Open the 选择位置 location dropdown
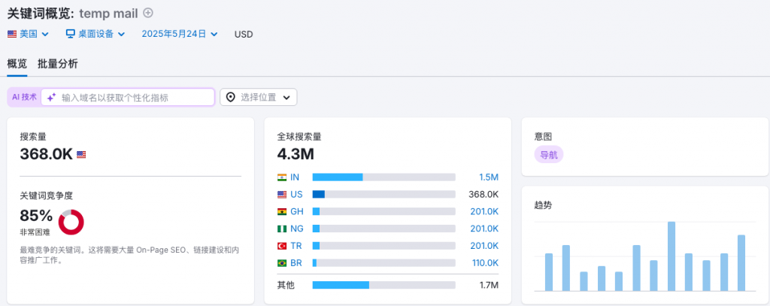 click(x=259, y=97)
